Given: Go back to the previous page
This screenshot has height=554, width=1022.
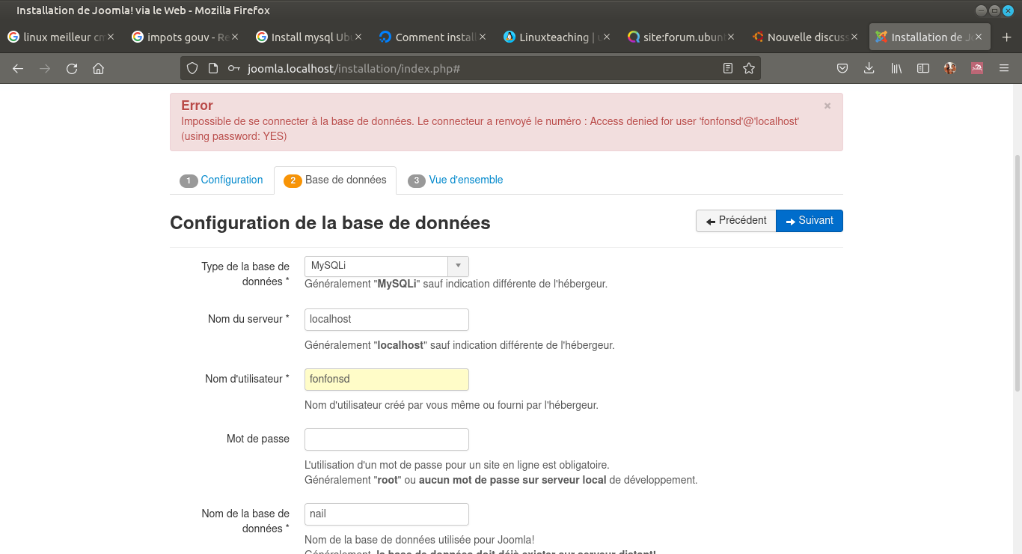Looking at the screenshot, I should pyautogui.click(x=18, y=68).
